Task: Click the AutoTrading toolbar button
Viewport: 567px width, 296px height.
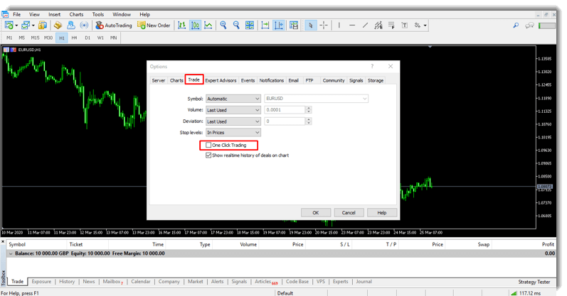Action: pos(114,26)
